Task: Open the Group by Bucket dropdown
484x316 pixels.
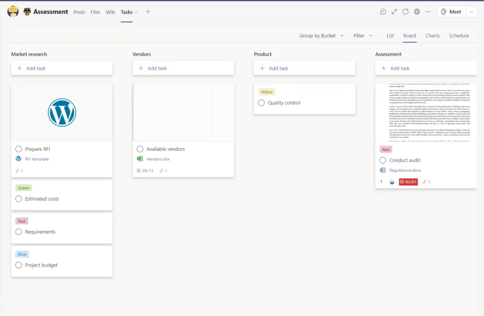Action: click(x=321, y=35)
